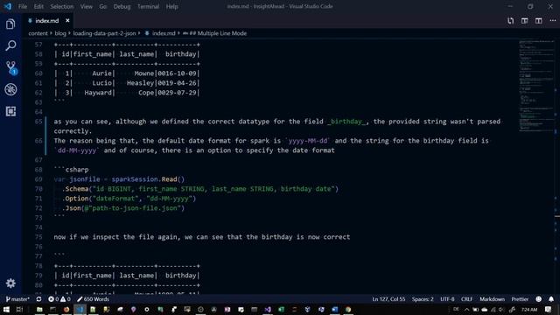
Task: Click feedback smiley icon in status bar
Action: pos(539,299)
